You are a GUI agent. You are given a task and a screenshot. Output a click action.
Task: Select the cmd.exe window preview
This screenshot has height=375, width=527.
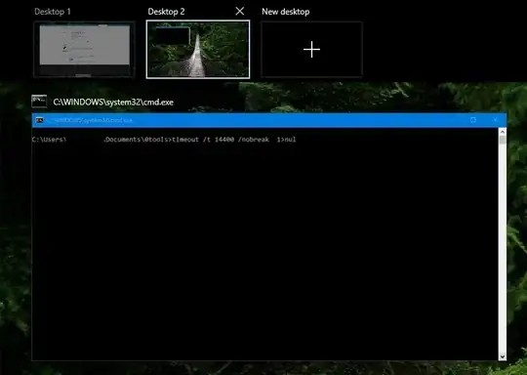click(x=269, y=237)
